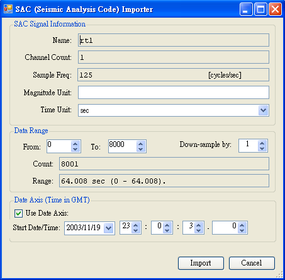Focus the Magnitude Unit text field
Image resolution: width=285 pixels, height=280 pixels.
pos(174,92)
